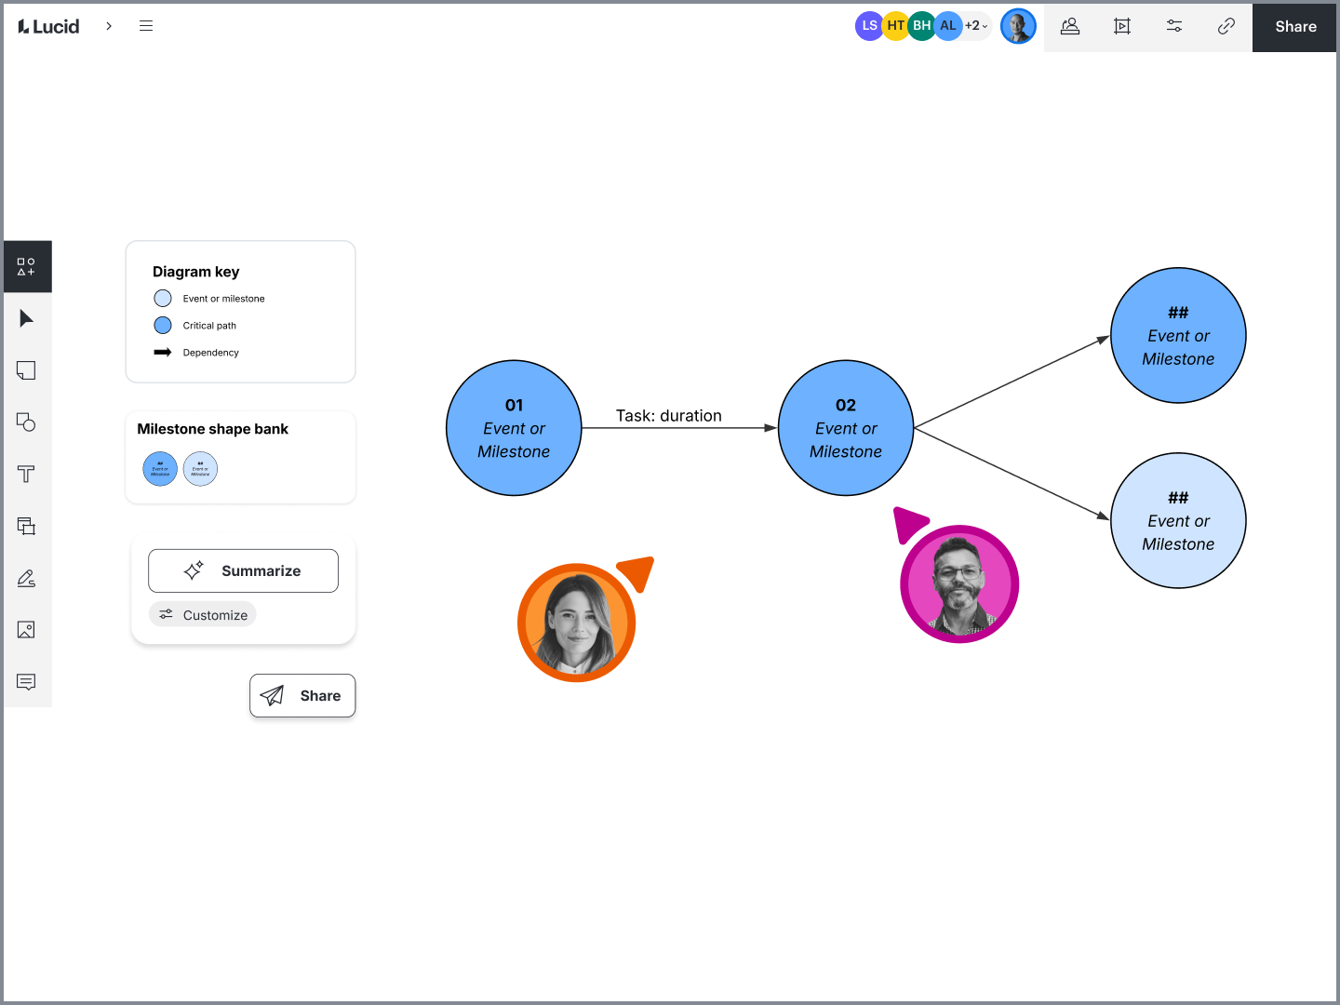
Task: Select the 02 Event or Milestone node
Action: pyautogui.click(x=846, y=428)
